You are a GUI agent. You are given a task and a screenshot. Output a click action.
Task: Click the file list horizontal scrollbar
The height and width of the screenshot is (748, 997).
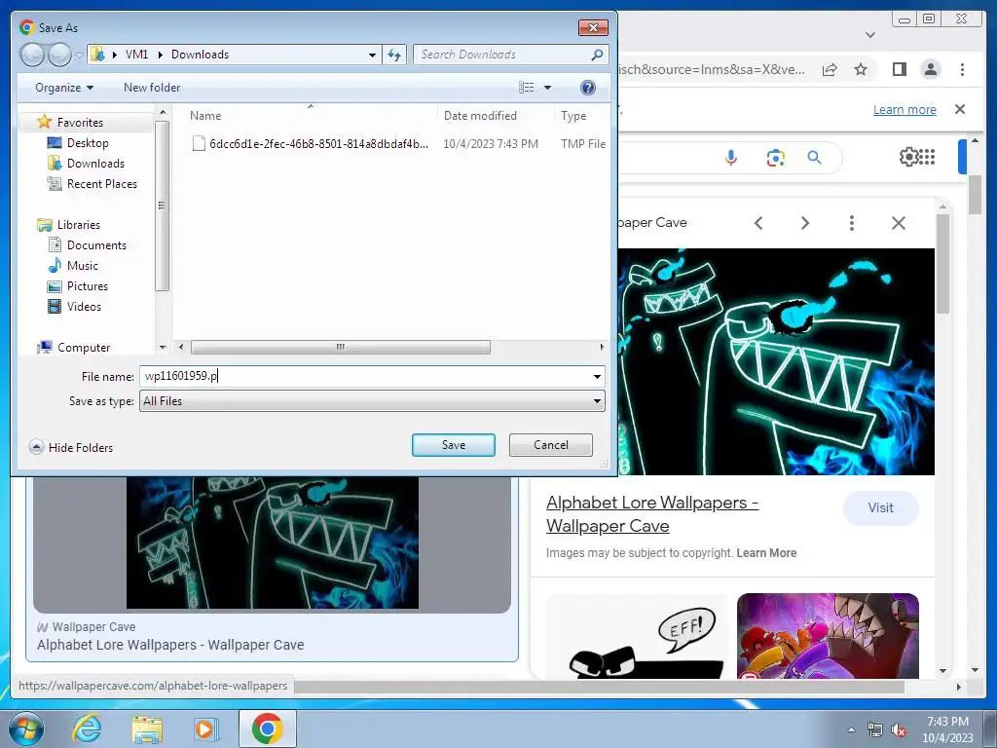coord(340,348)
